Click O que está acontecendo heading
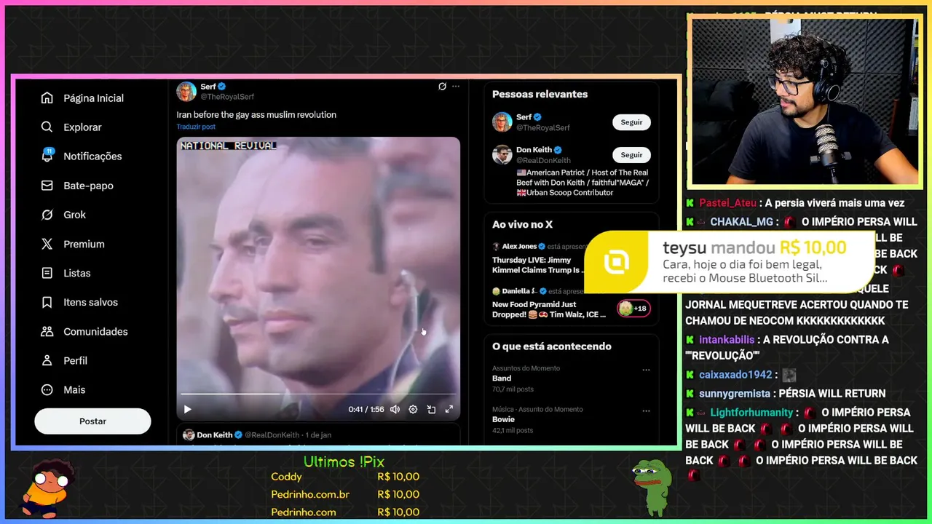The image size is (932, 524). coord(551,346)
